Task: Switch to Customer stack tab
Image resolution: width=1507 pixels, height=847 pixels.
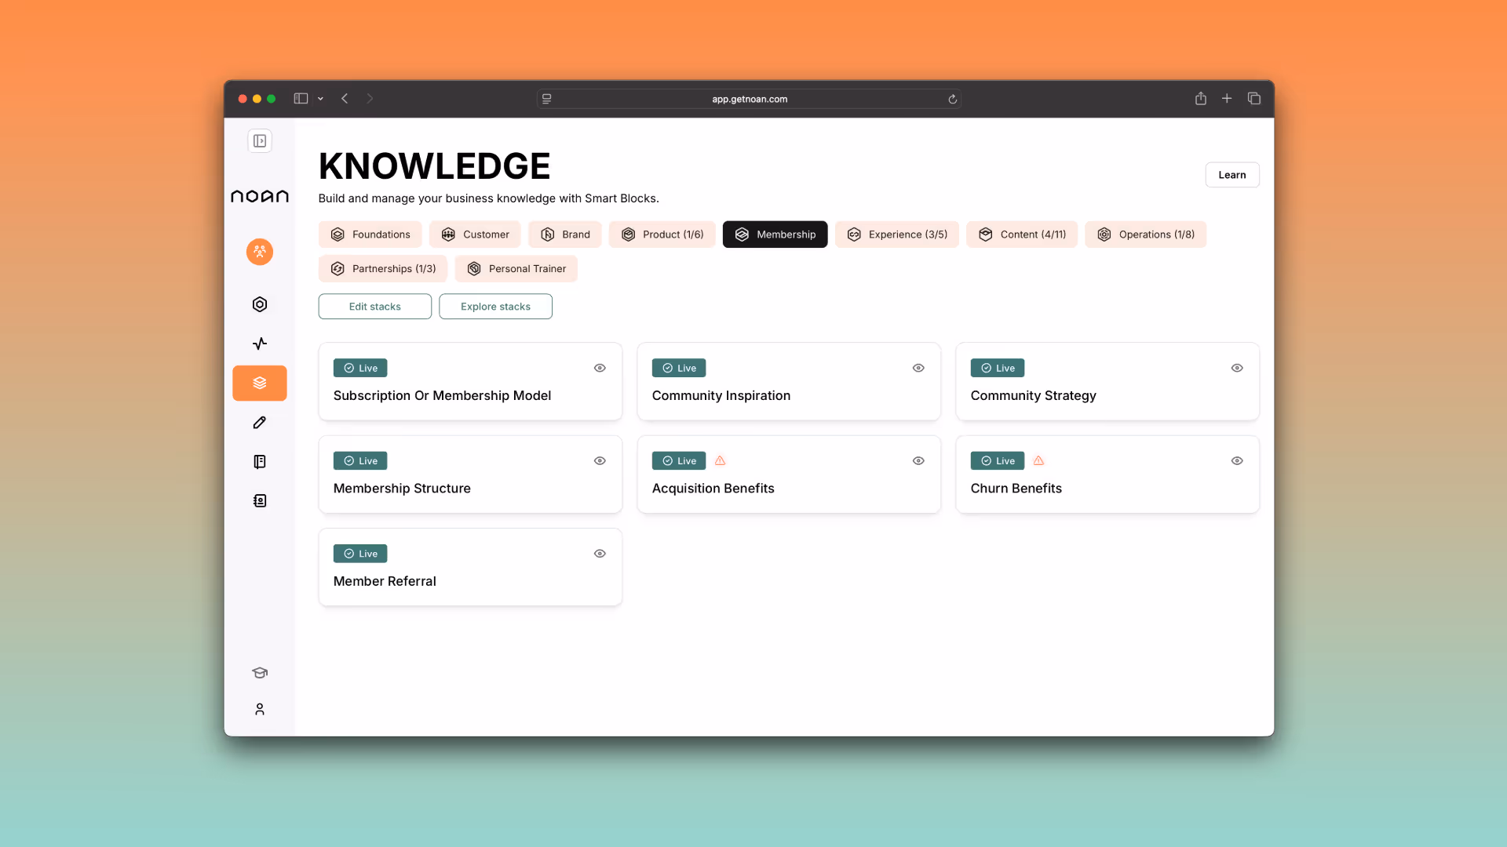Action: click(475, 234)
